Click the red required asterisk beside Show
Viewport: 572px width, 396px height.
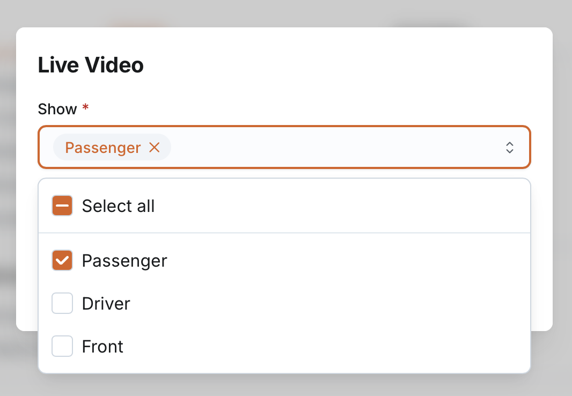pos(85,108)
